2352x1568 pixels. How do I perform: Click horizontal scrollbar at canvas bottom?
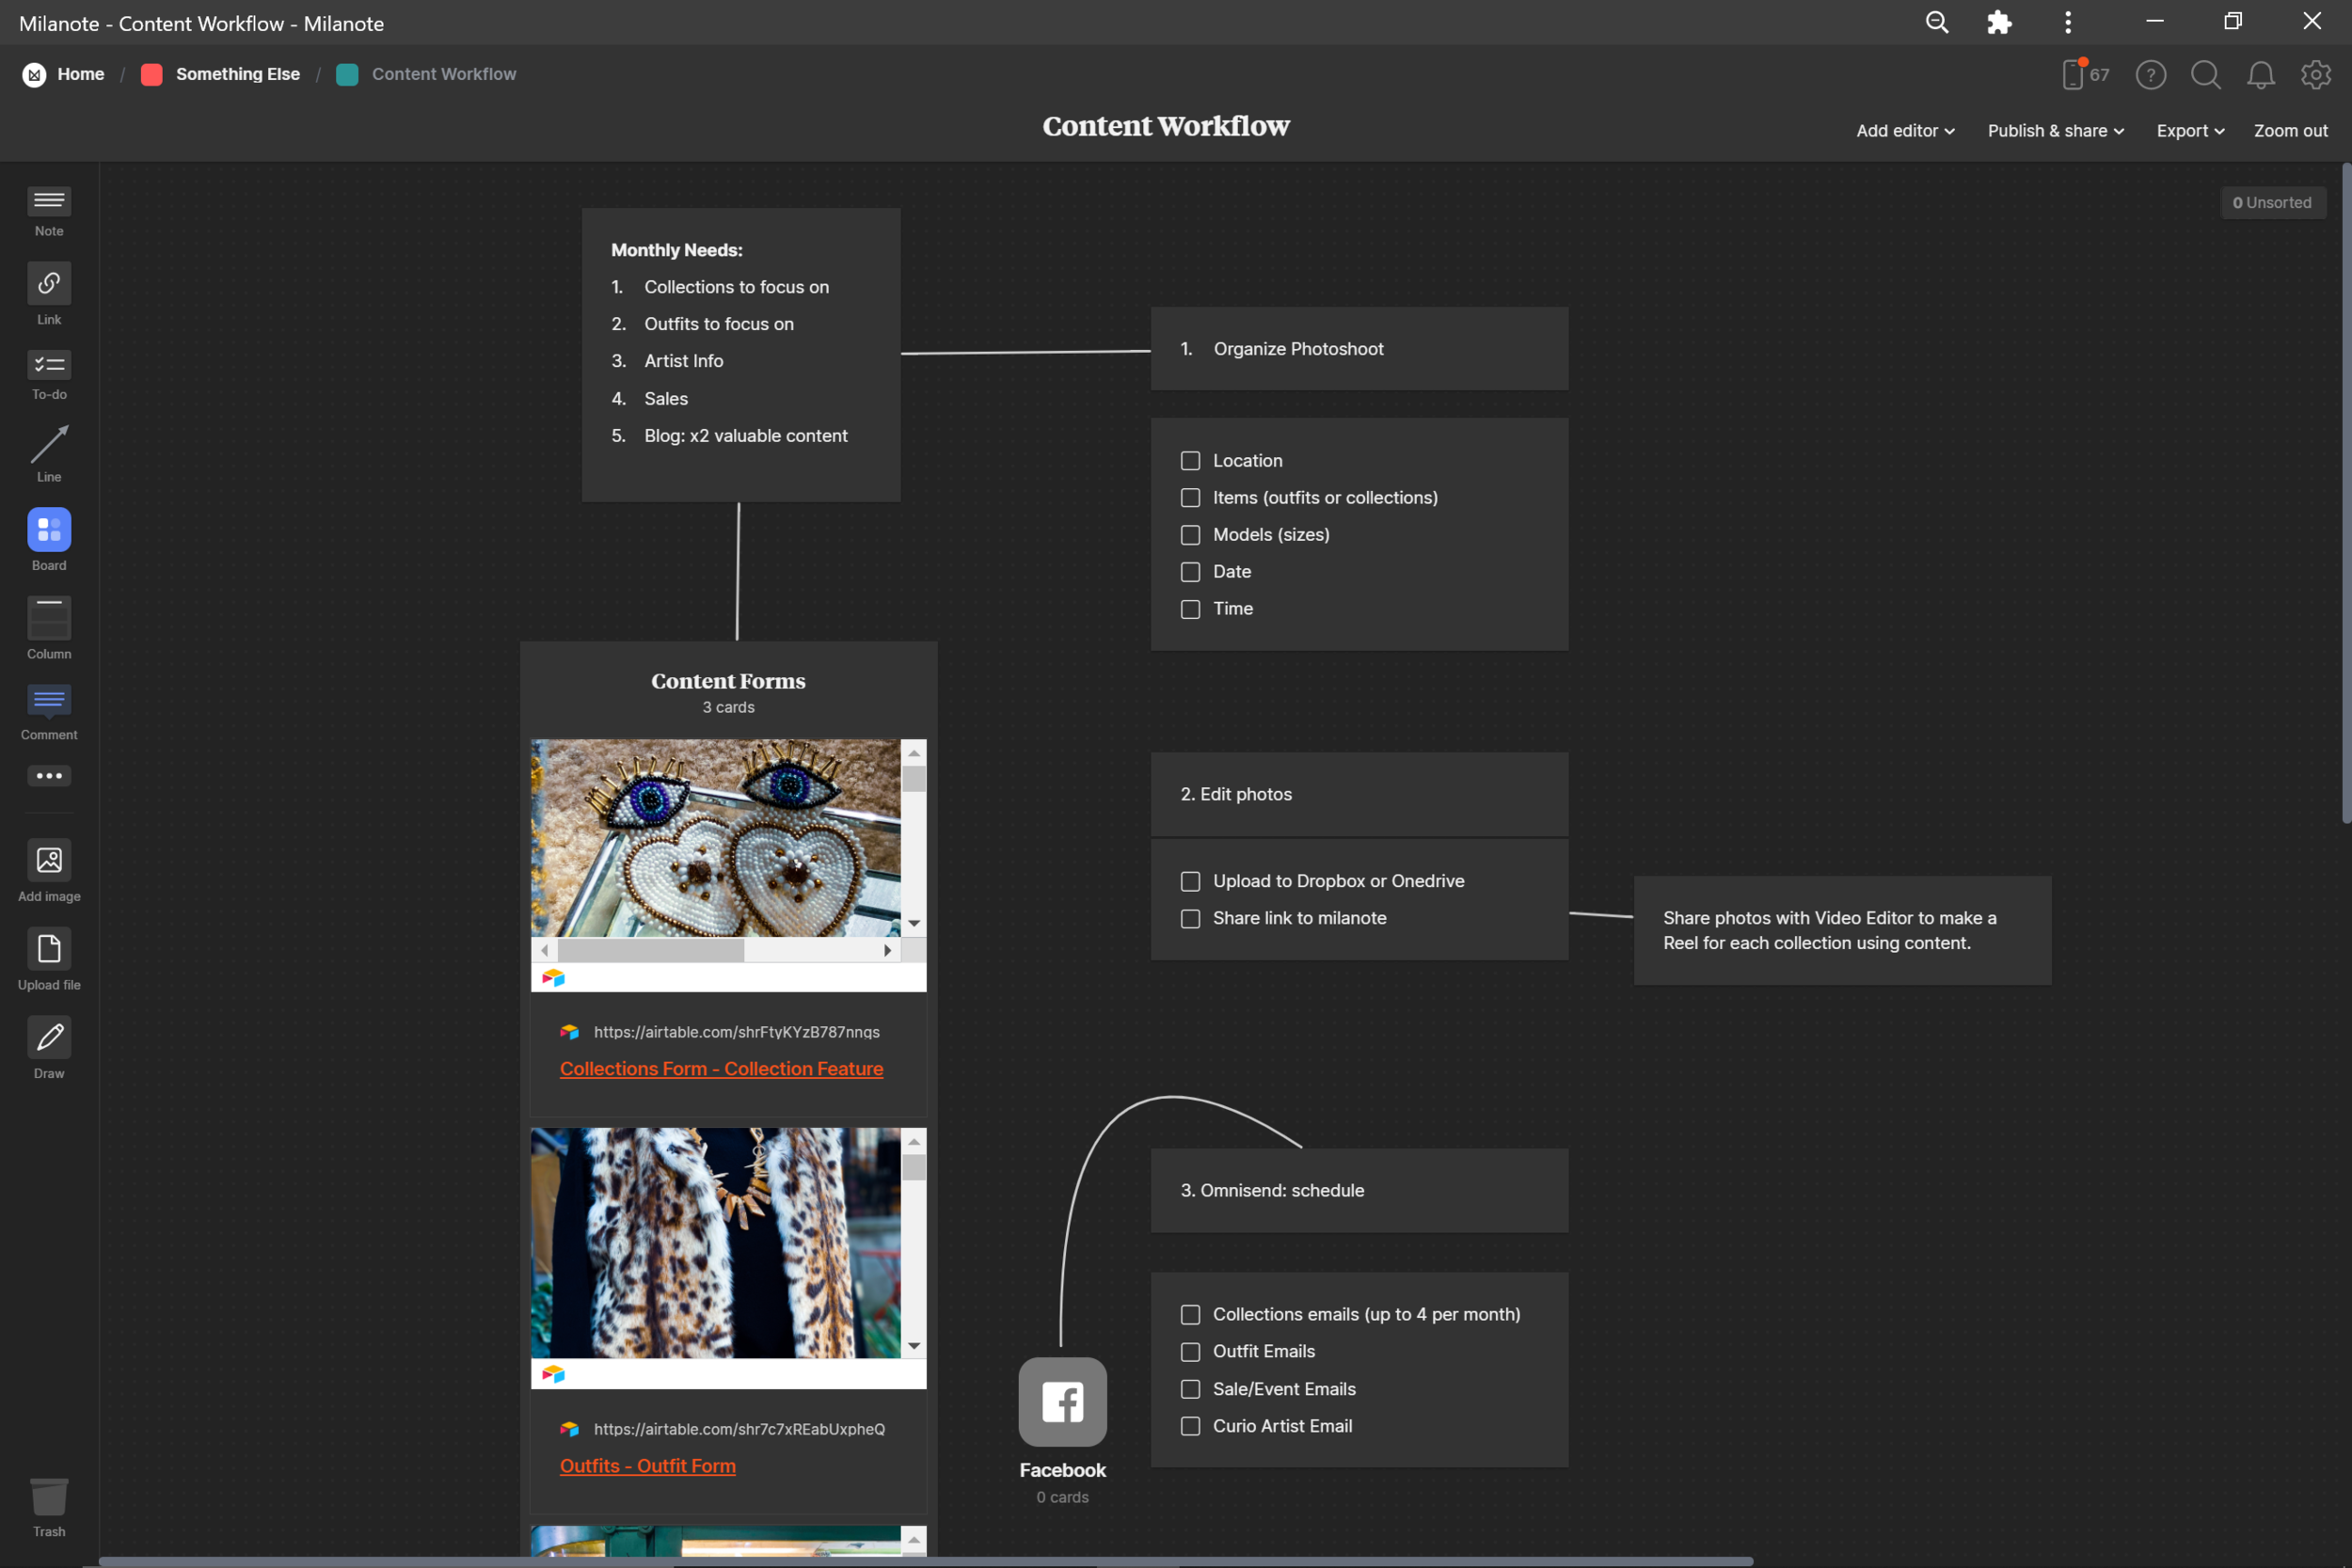925,1561
